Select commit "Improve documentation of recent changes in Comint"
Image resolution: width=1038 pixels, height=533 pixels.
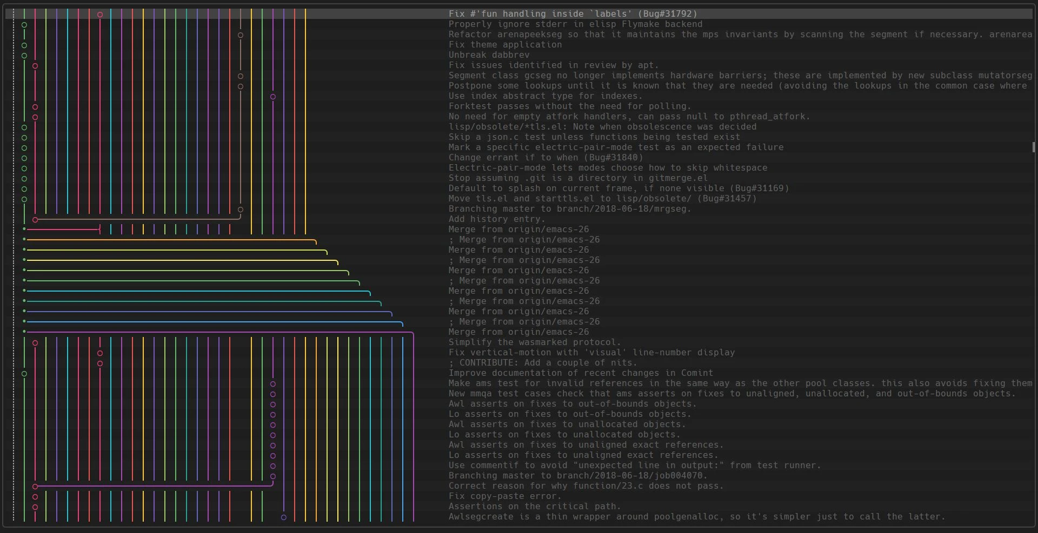point(581,373)
